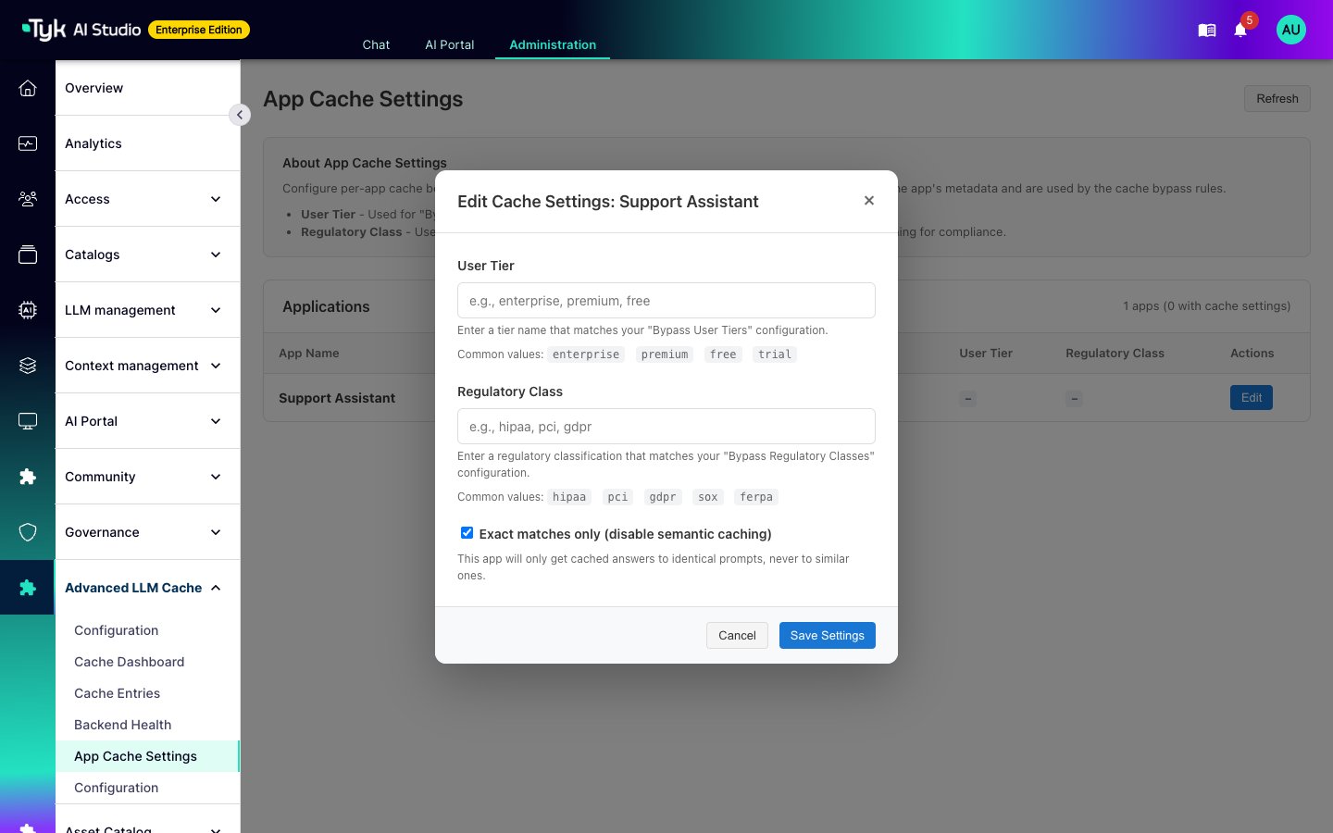
Task: Click the Refresh button
Action: [x=1277, y=99]
